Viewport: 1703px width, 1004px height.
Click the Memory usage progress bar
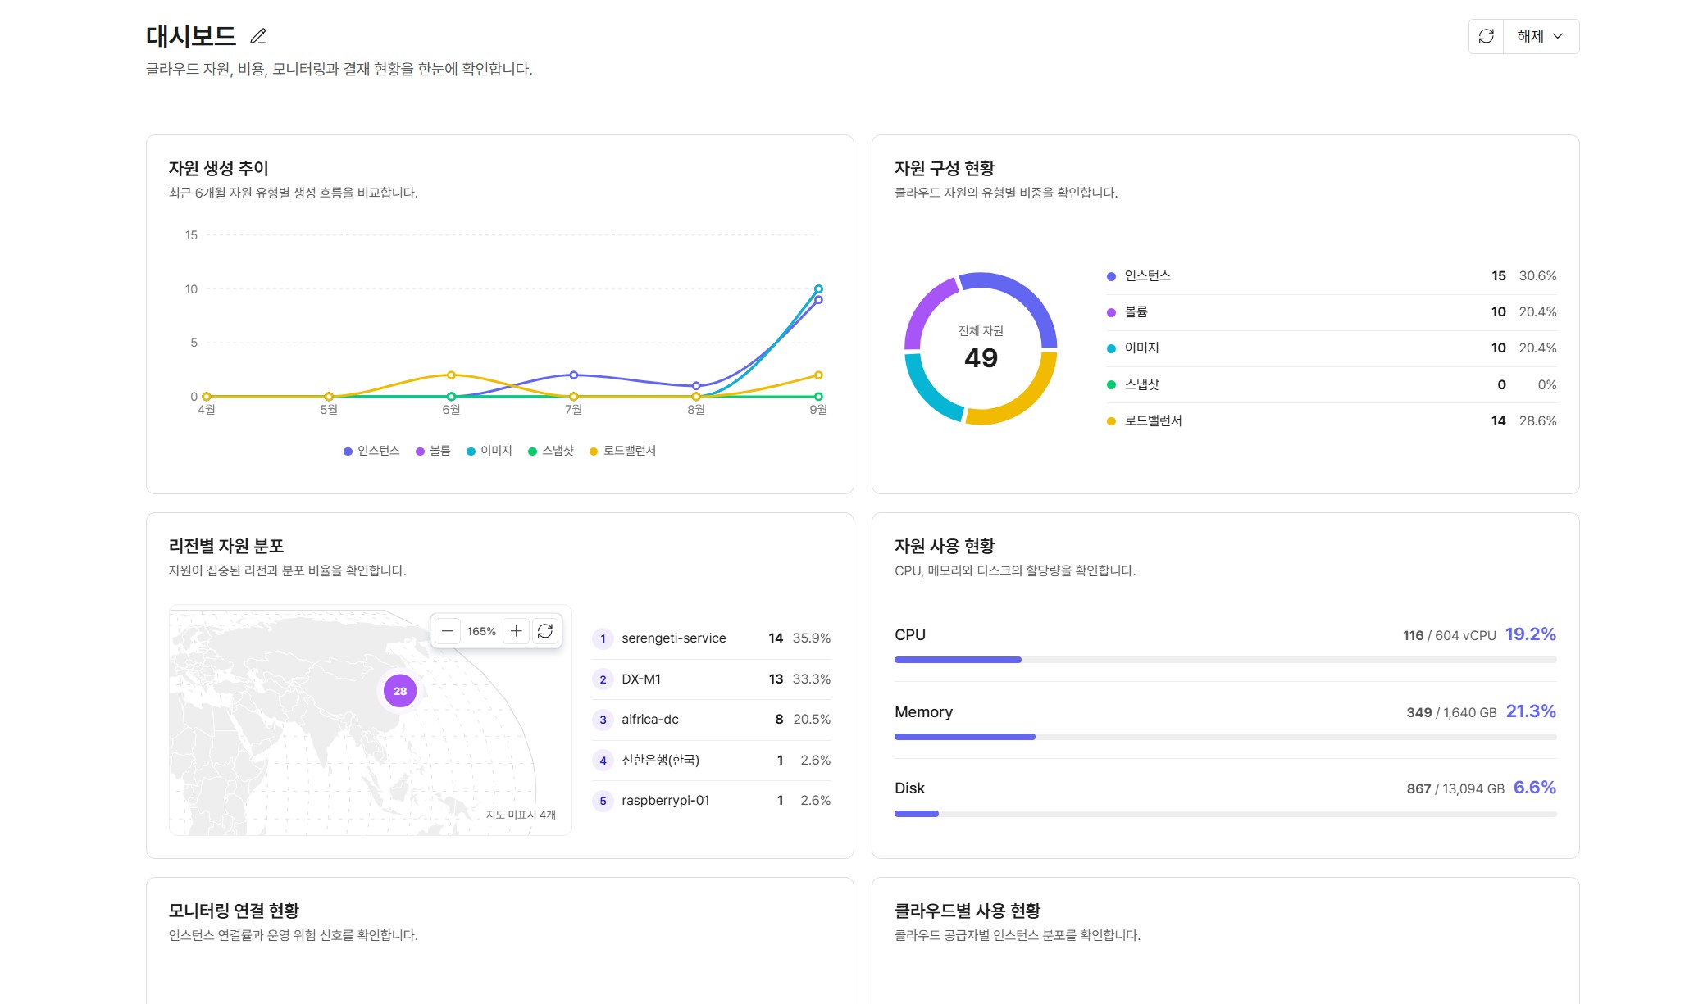(x=1225, y=737)
